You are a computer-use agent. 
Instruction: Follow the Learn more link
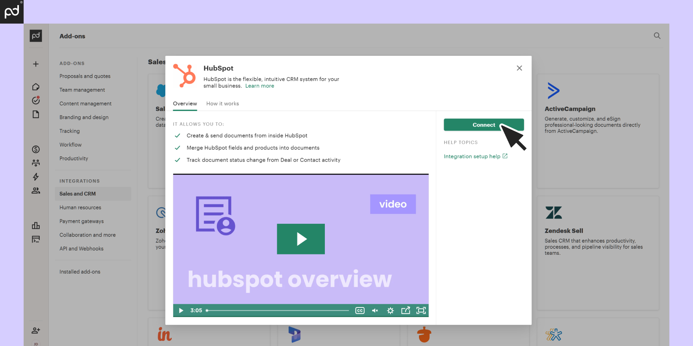click(x=259, y=86)
